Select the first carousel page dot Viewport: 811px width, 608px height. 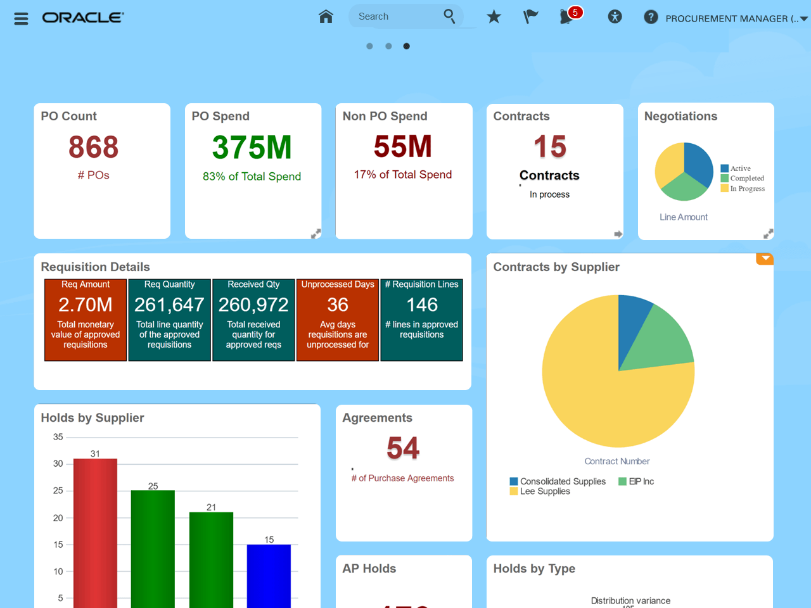(x=369, y=46)
